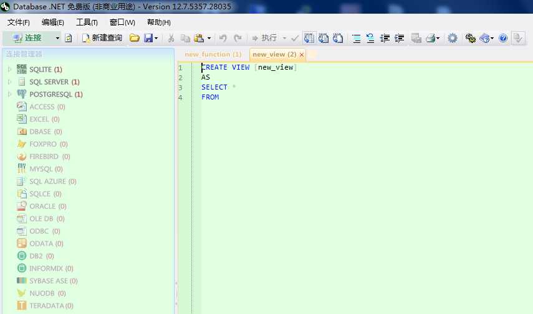Open the 执行 button's dropdown arrow
Screen dimensions: 533x314
[x=284, y=38]
